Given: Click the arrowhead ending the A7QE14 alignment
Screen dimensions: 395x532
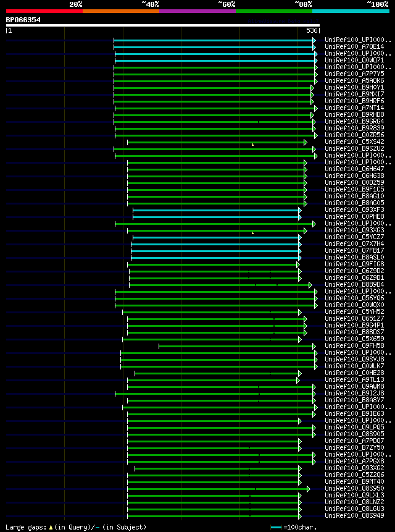Looking at the screenshot, I should tap(314, 47).
